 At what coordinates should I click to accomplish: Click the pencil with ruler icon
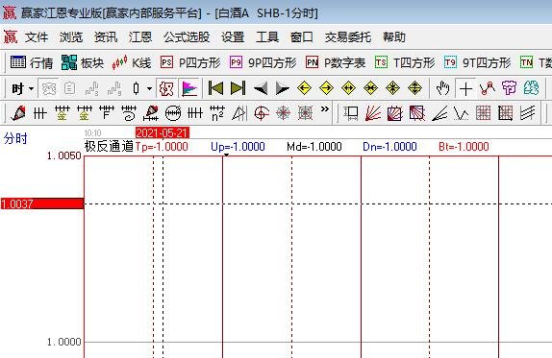pyautogui.click(x=151, y=113)
